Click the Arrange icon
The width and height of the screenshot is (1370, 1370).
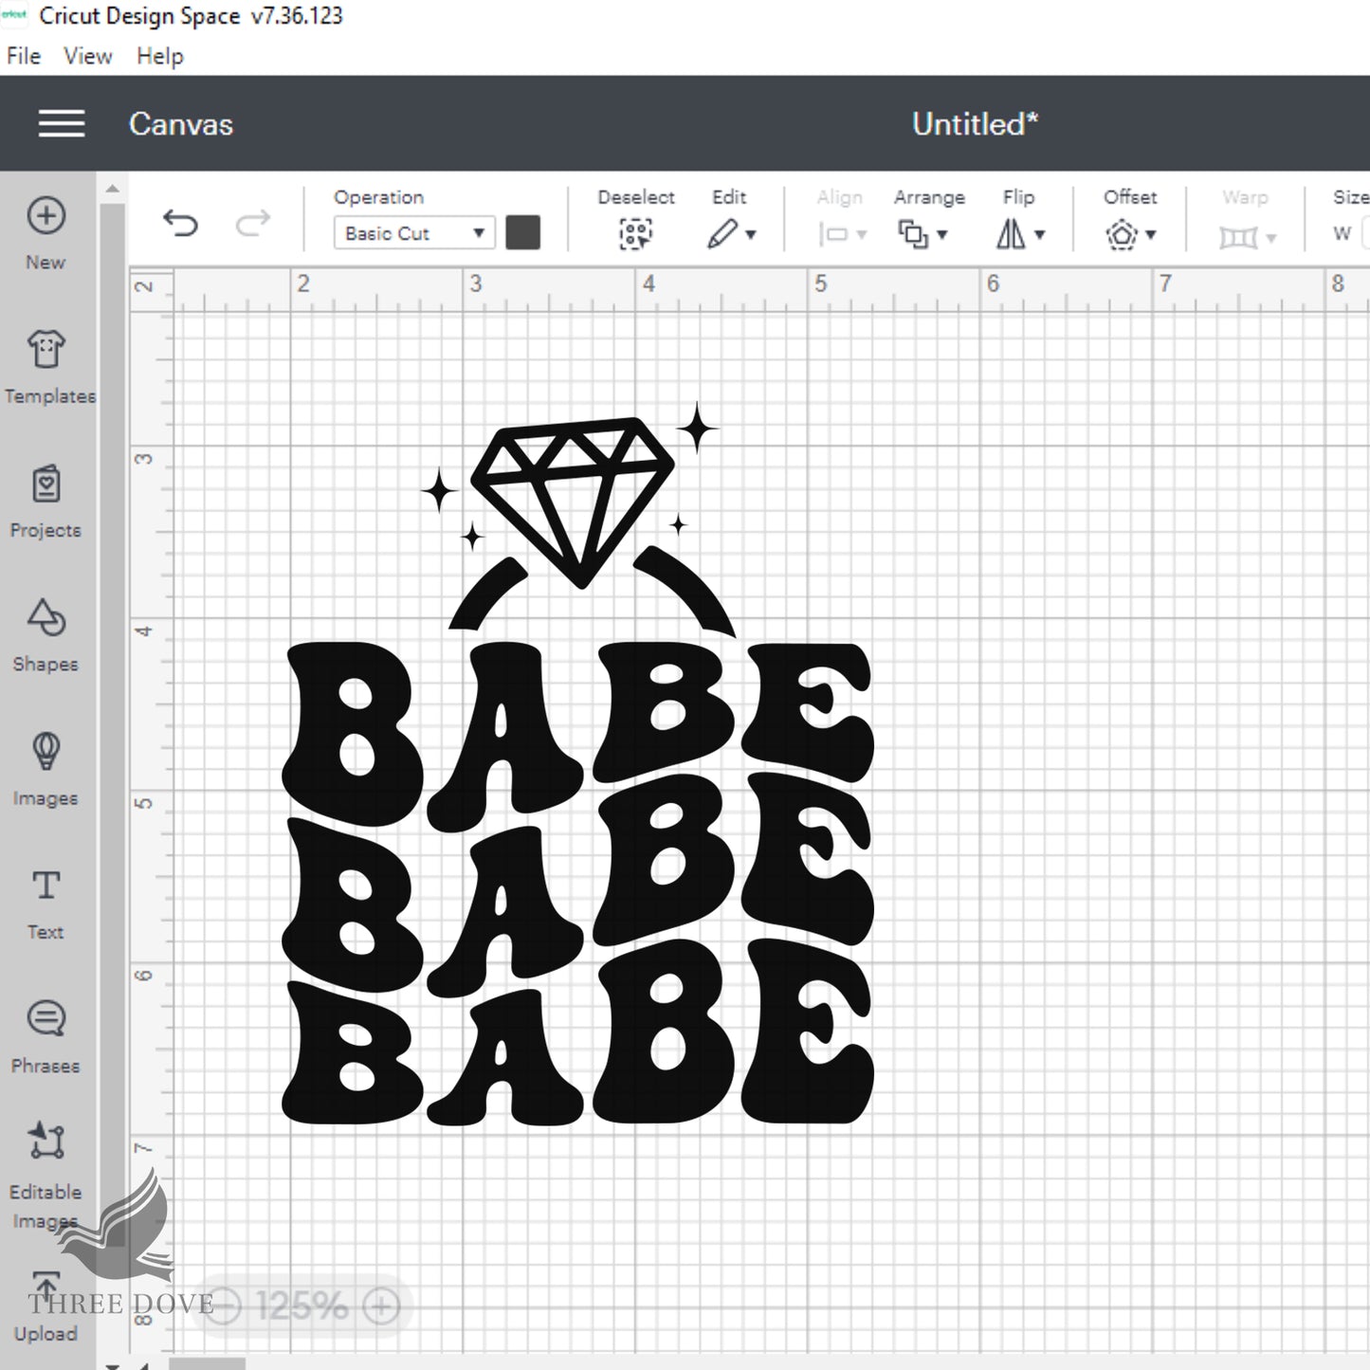[913, 233]
